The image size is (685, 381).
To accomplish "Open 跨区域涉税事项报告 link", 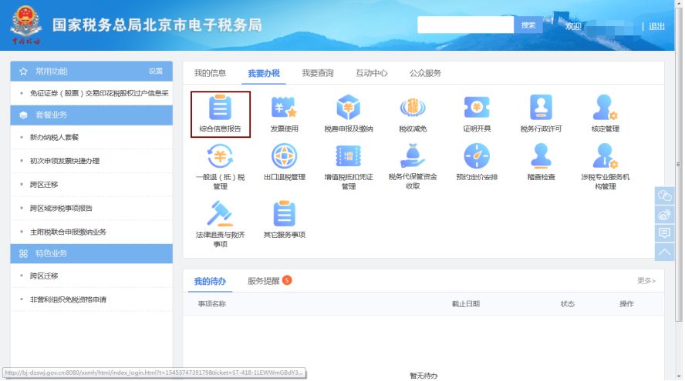I will [x=61, y=209].
